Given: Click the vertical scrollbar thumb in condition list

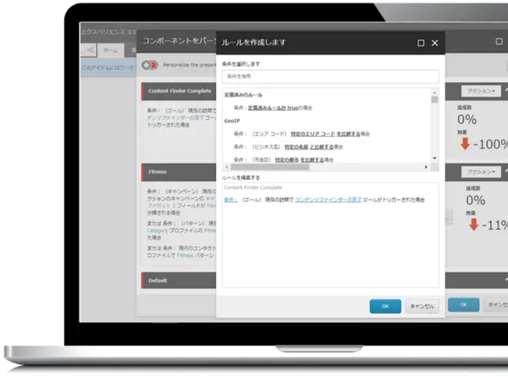Looking at the screenshot, I should click(435, 100).
